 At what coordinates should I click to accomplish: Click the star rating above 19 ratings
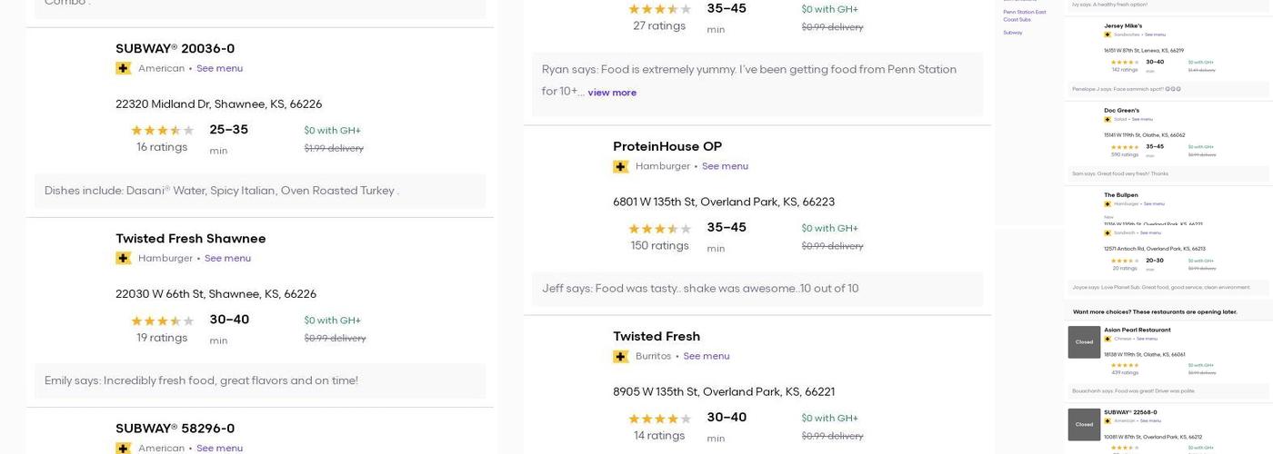(x=162, y=321)
